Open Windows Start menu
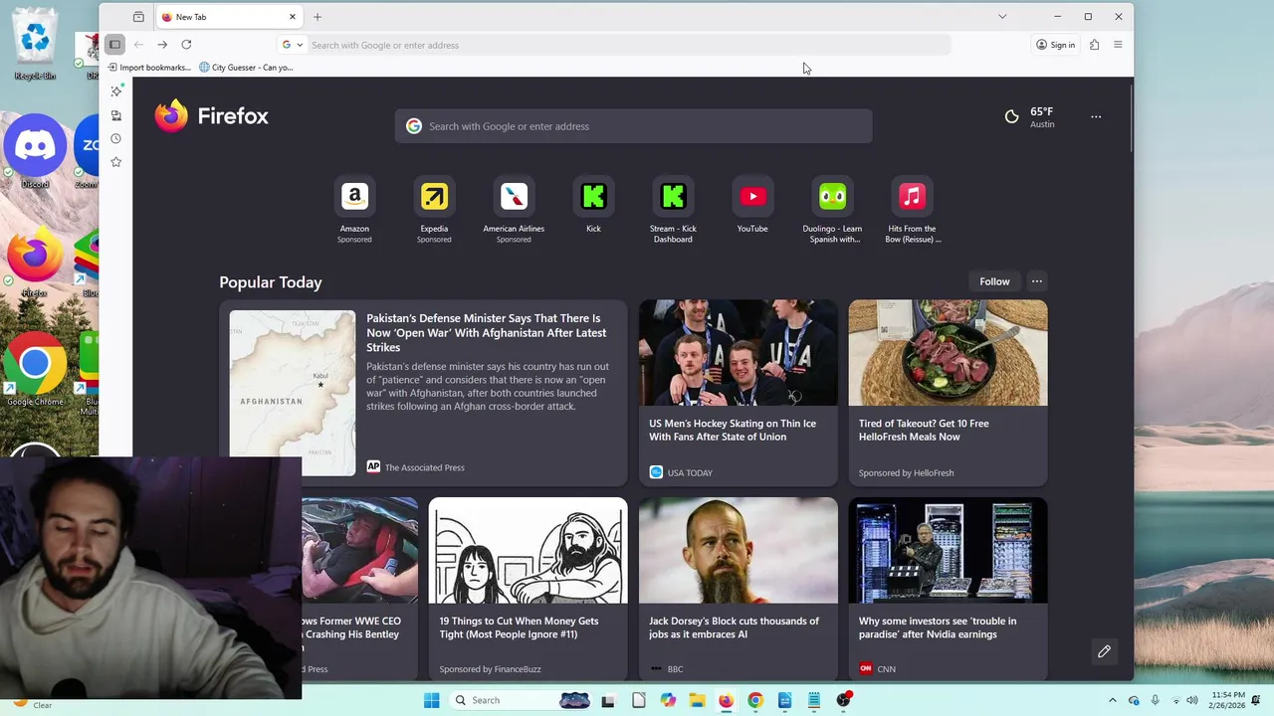The width and height of the screenshot is (1274, 716). pyautogui.click(x=431, y=700)
